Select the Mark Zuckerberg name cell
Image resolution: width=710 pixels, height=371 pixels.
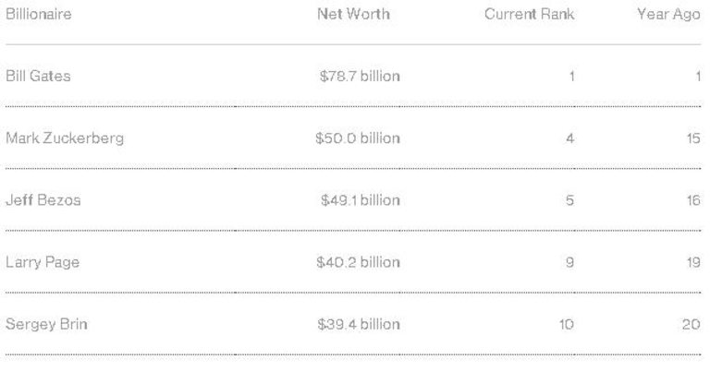click(65, 138)
